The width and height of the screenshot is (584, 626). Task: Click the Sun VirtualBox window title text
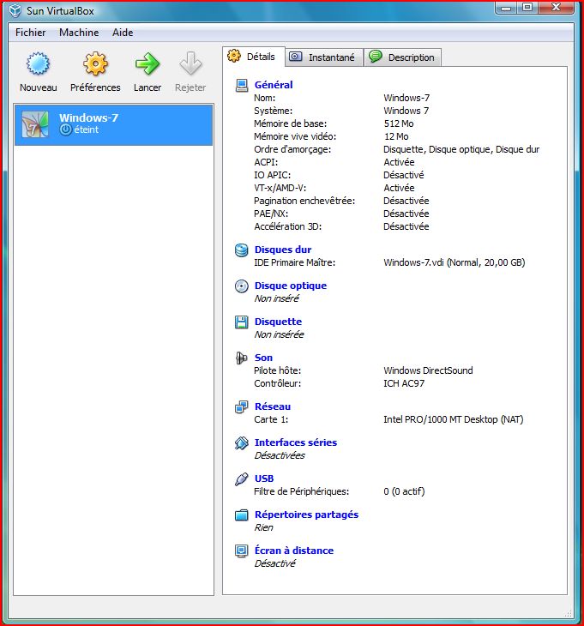(60, 11)
